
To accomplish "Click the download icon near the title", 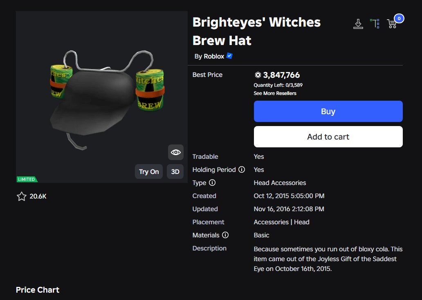I will [x=358, y=24].
